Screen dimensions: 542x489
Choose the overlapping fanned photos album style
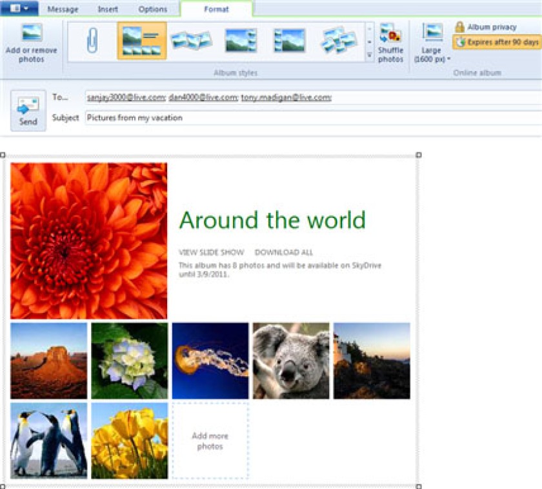(x=192, y=41)
